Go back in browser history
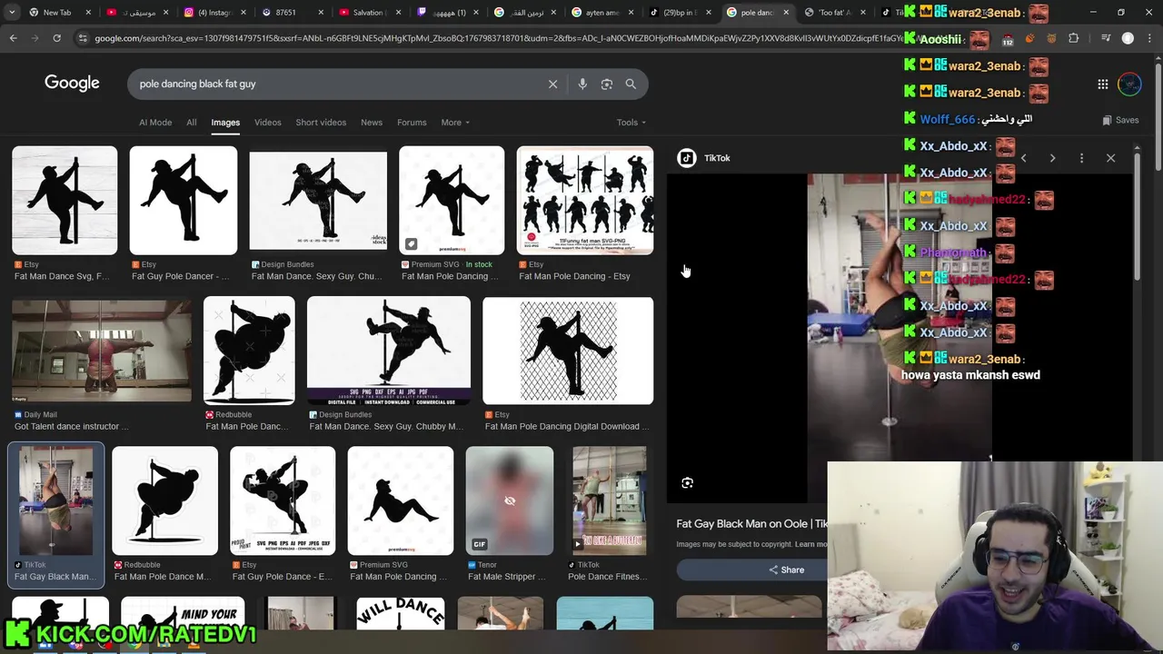 (x=13, y=38)
